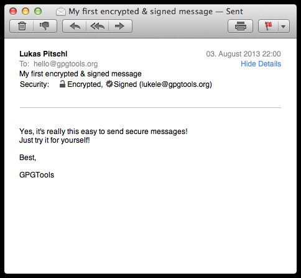
Task: Flag the message with red flag
Action: tap(268, 26)
